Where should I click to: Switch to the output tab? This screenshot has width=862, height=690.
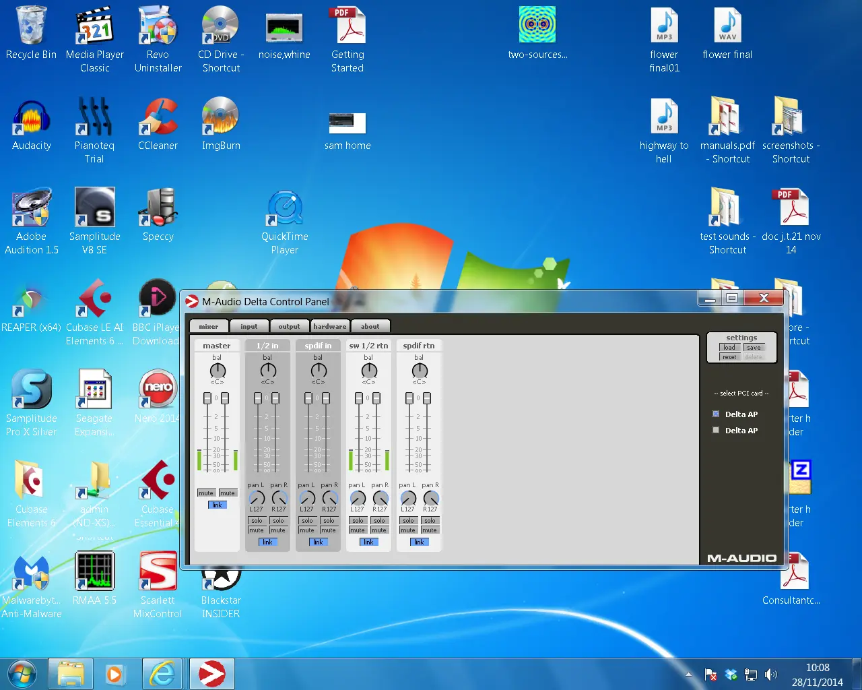click(290, 326)
